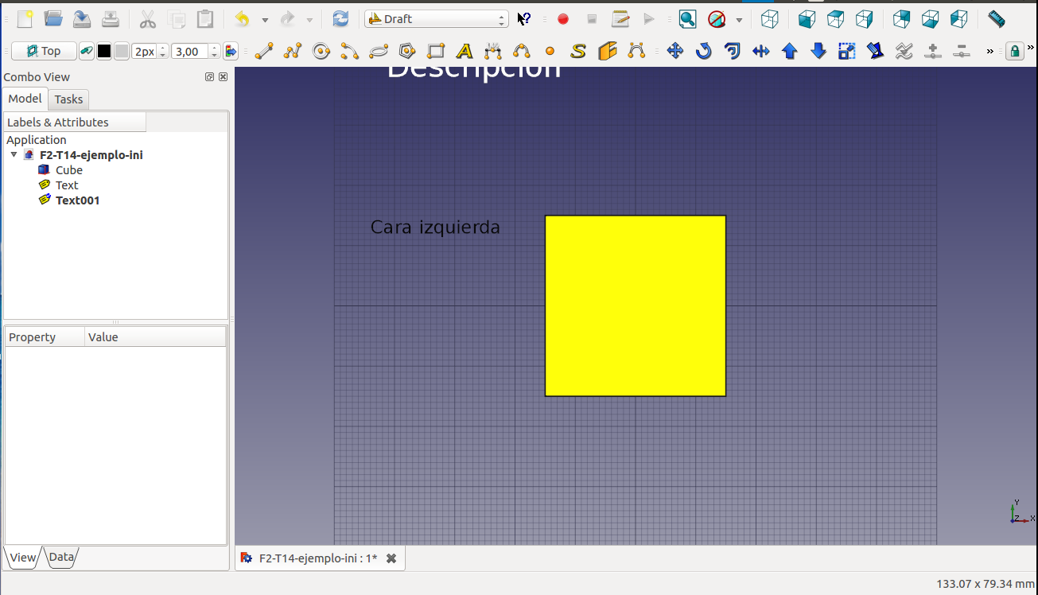Select the Draft Circle tool
This screenshot has width=1038, height=595.
[x=321, y=52]
